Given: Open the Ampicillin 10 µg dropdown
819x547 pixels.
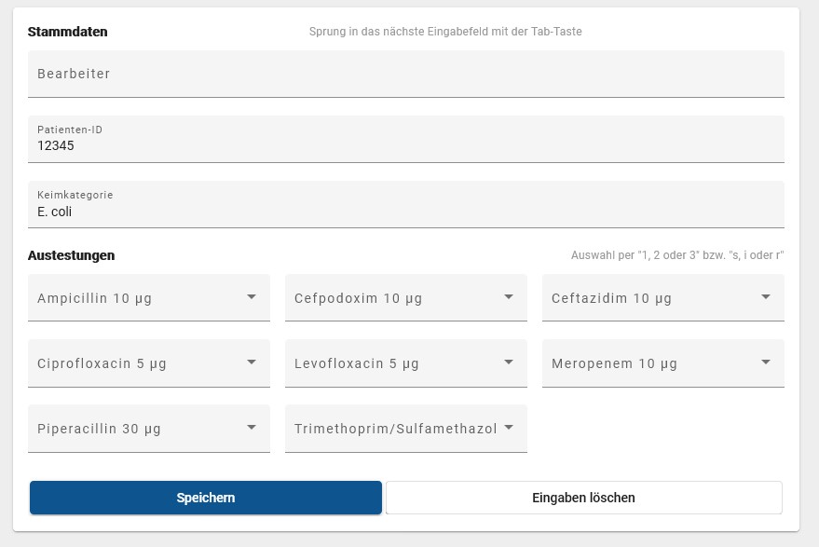Looking at the screenshot, I should [149, 298].
